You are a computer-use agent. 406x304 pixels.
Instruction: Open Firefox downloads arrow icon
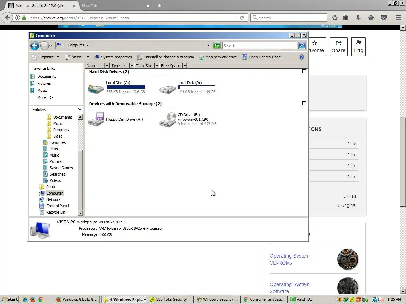pos(358,18)
